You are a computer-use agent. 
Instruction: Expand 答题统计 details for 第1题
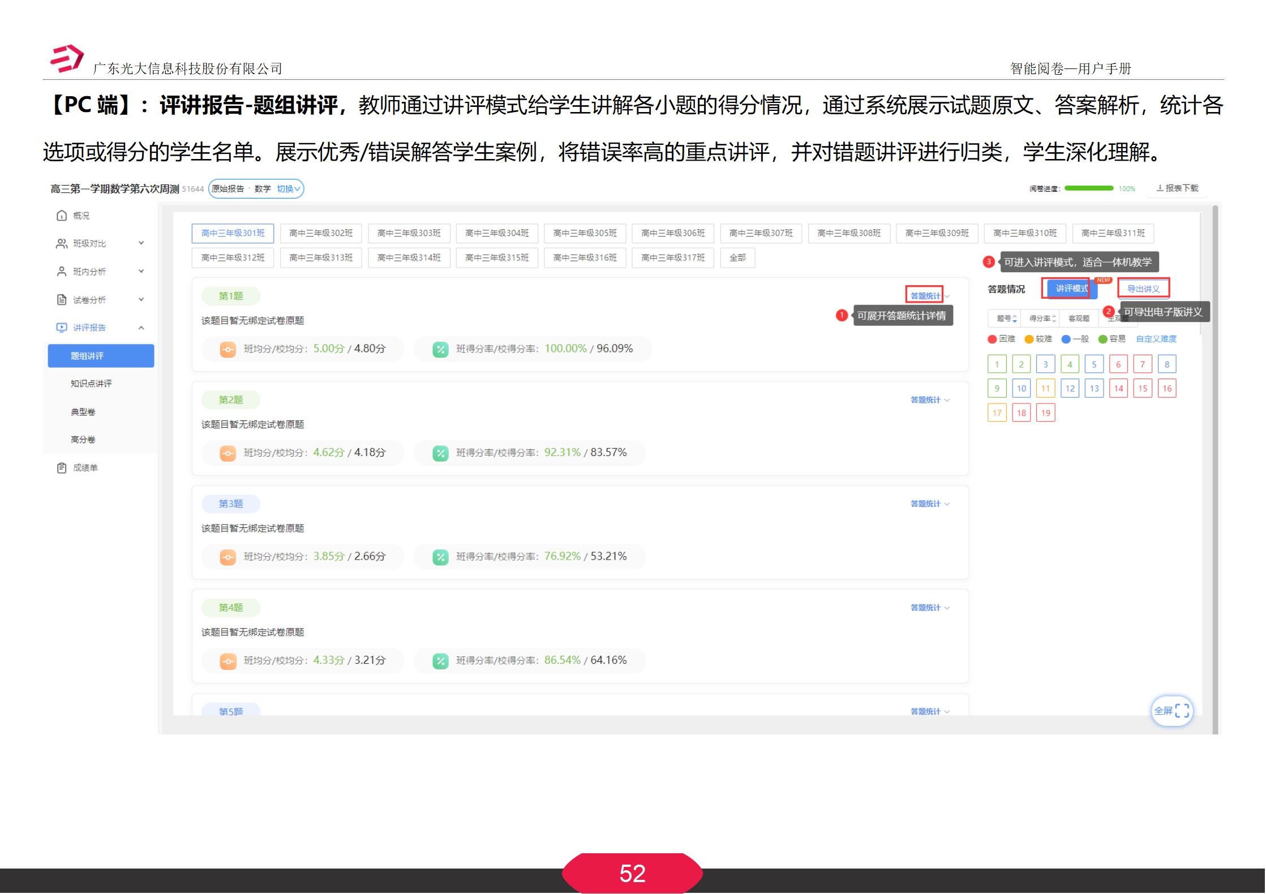pyautogui.click(x=926, y=295)
